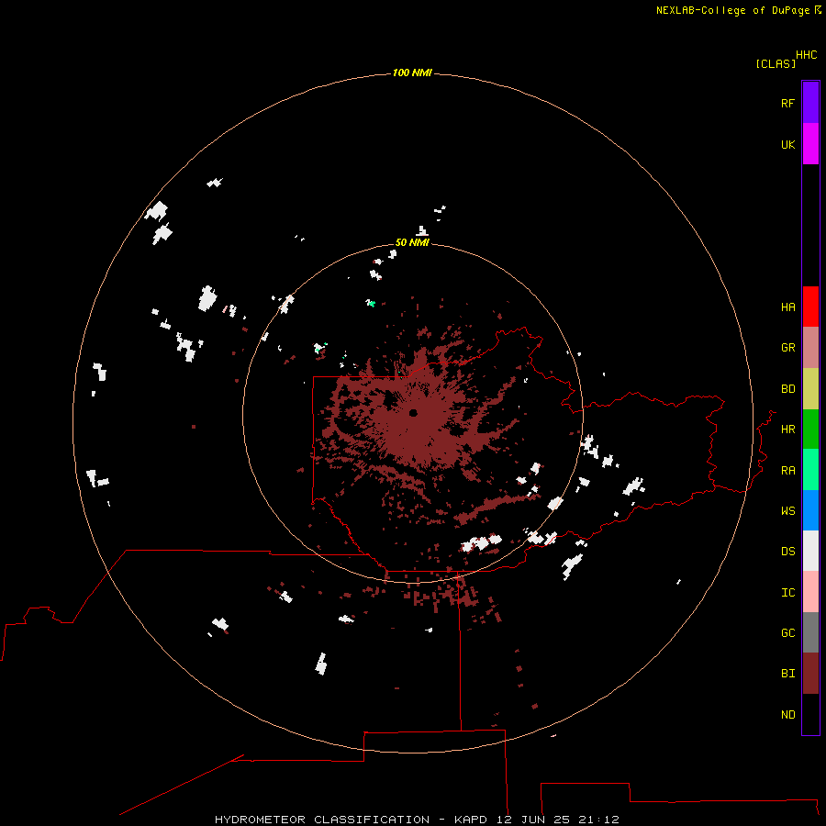Screen dimensions: 826x826
Task: Click the DS legend label
Action: [x=787, y=551]
